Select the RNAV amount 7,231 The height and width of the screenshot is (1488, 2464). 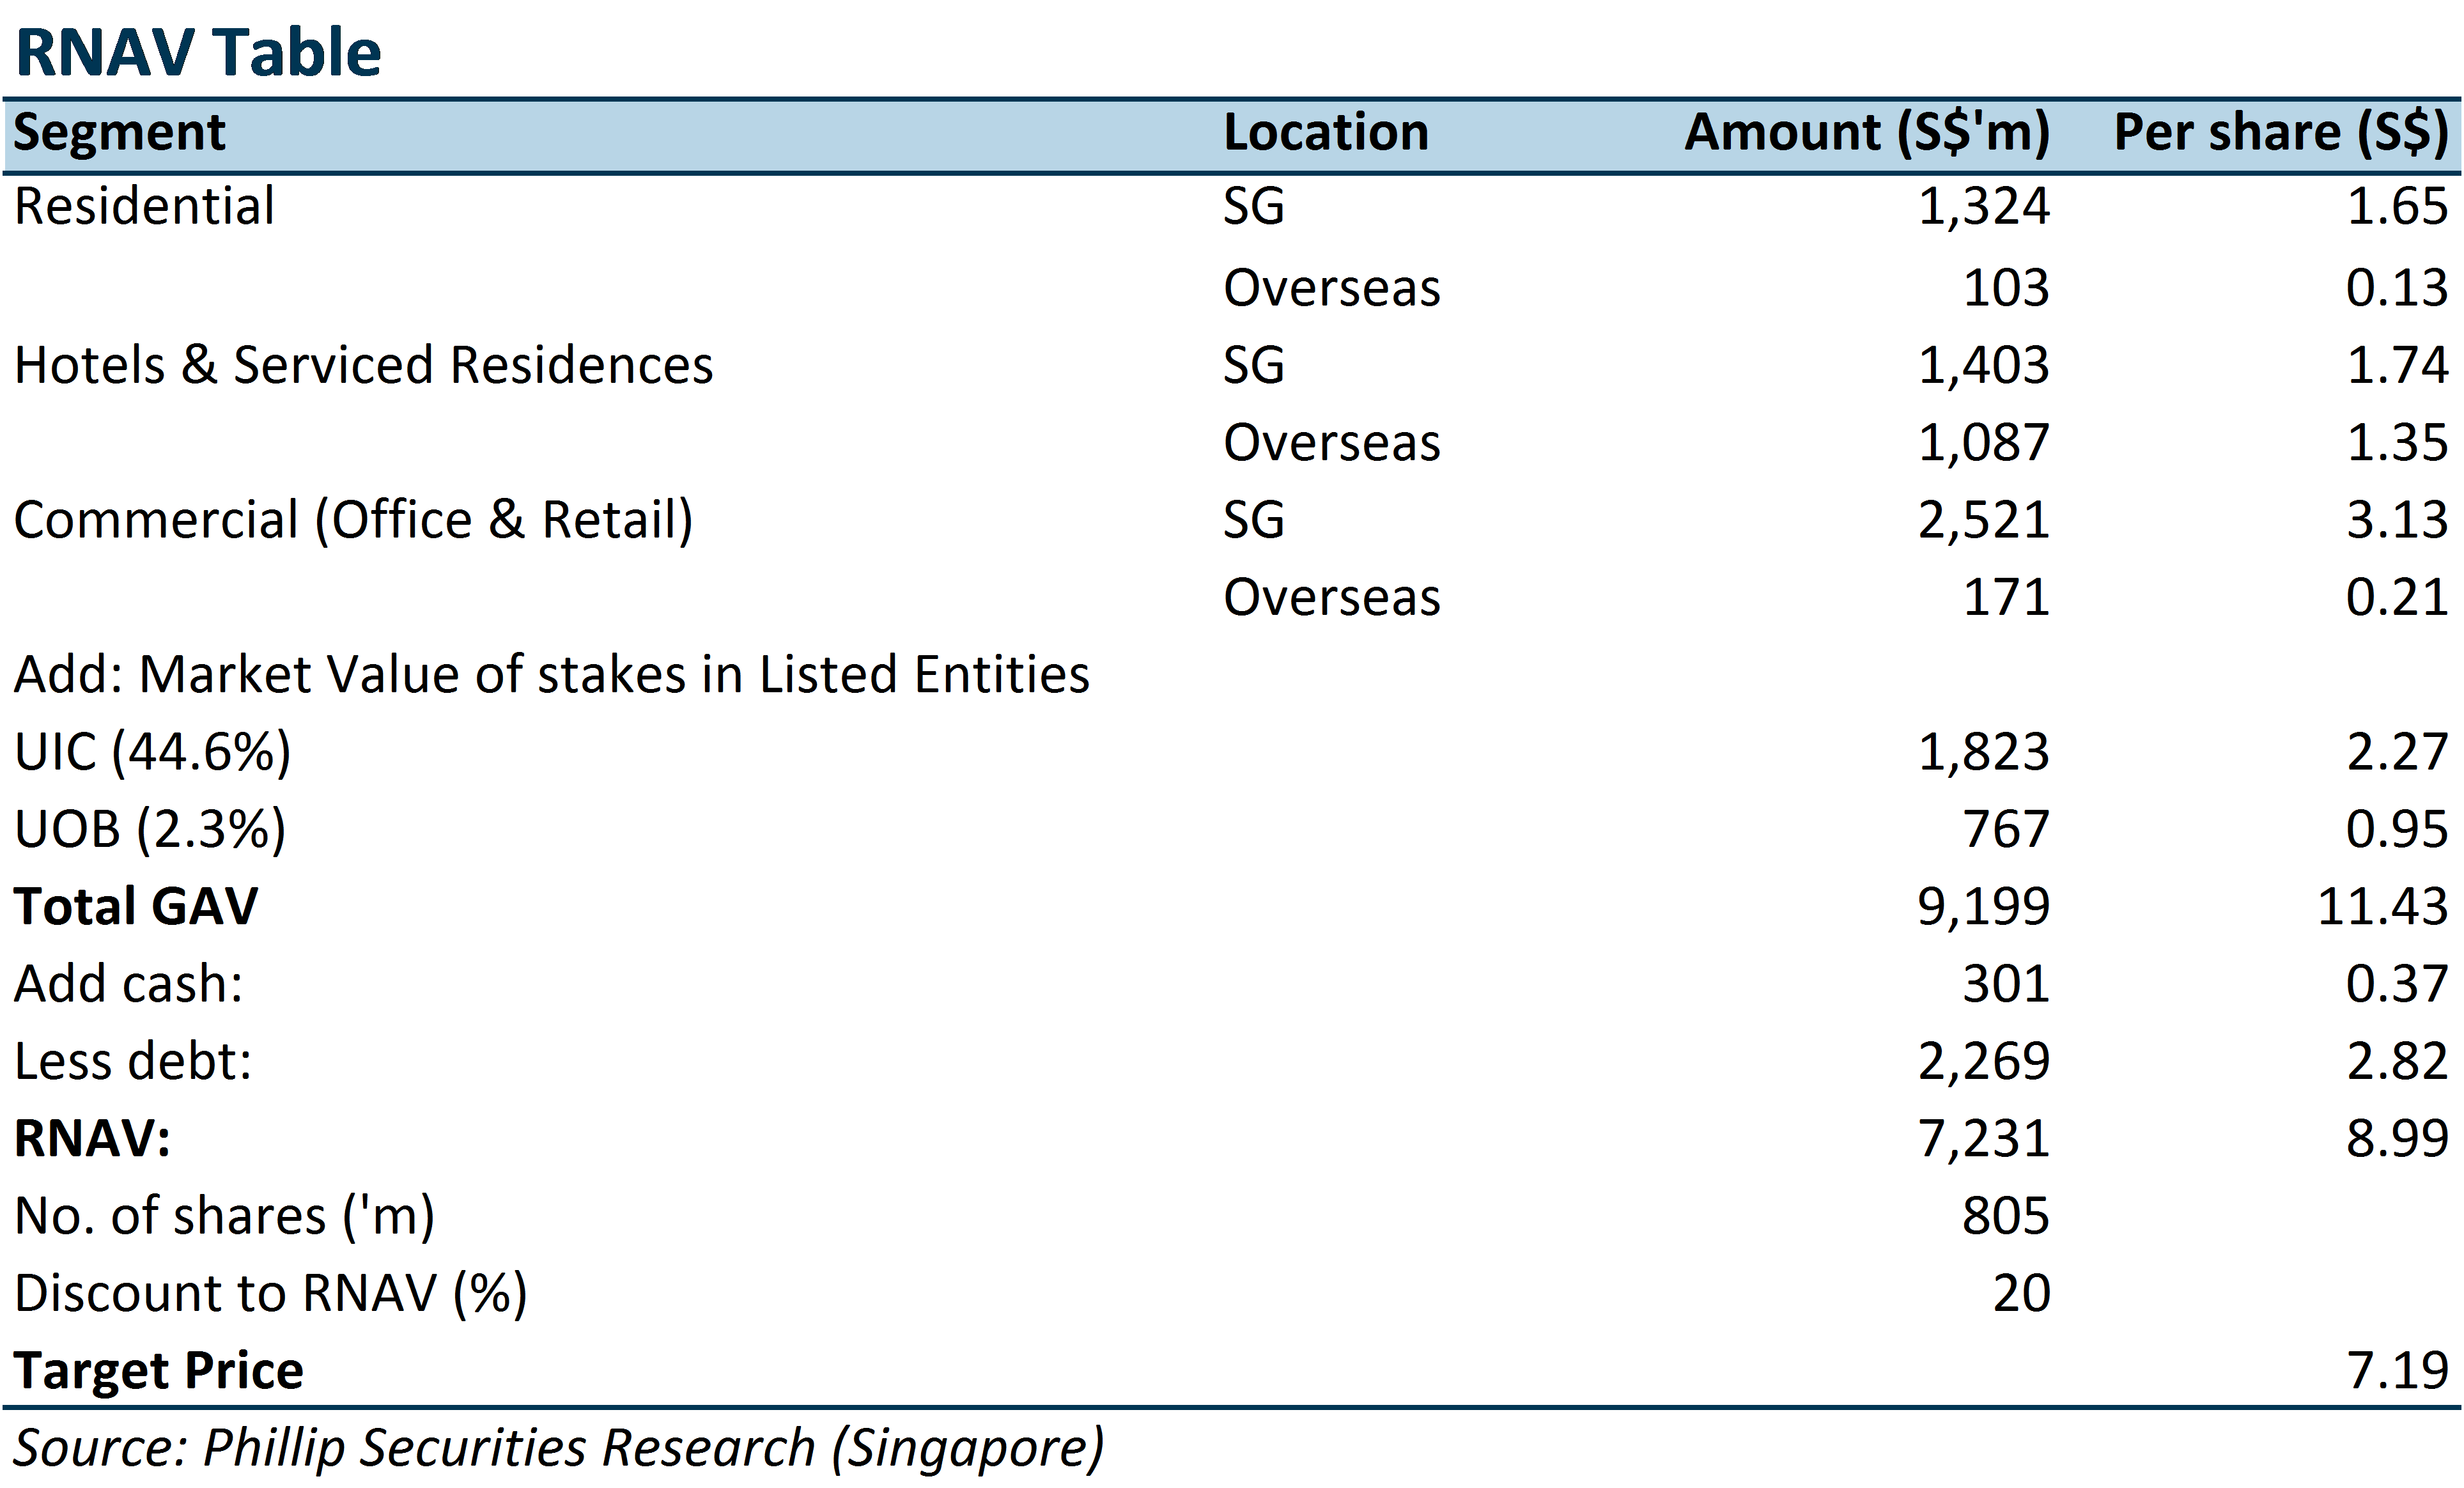tap(1984, 1140)
